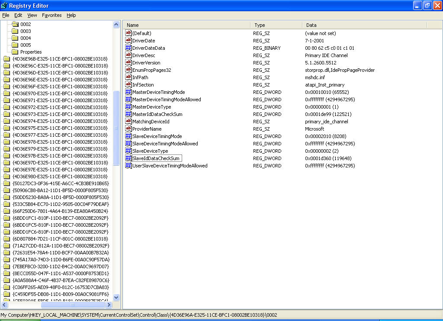443x321 pixels.
Task: Select the {745A17A0-74D3-11D0-B6FE-00A0C90F57DA} key
Action: pyautogui.click(x=61, y=260)
